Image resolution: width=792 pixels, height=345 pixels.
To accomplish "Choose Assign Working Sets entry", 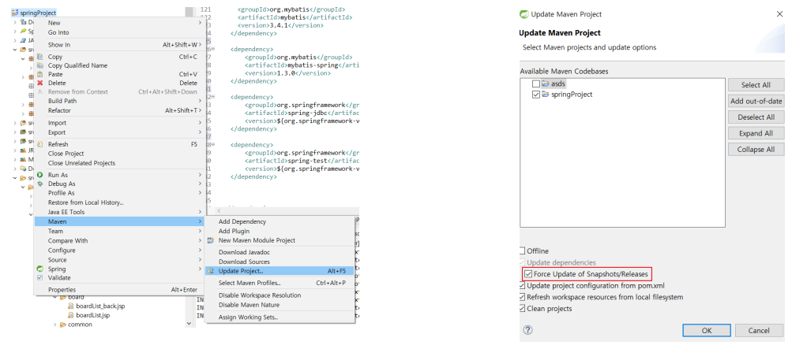I will click(x=280, y=317).
